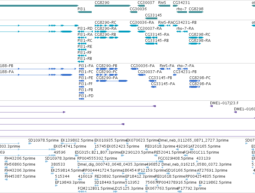Click the EK139802.5prime EST label
The image size is (255, 193).
77,140
